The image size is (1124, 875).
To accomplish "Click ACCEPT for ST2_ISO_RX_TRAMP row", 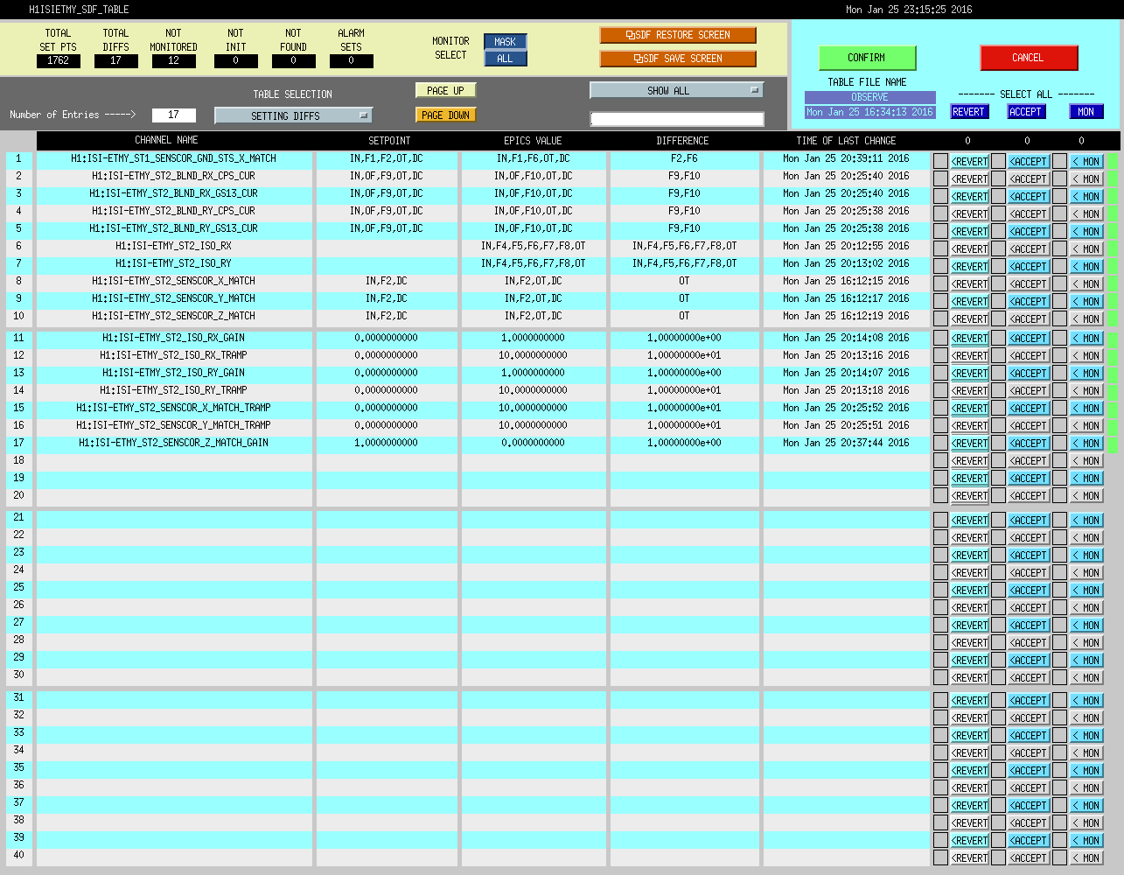I will (1030, 356).
